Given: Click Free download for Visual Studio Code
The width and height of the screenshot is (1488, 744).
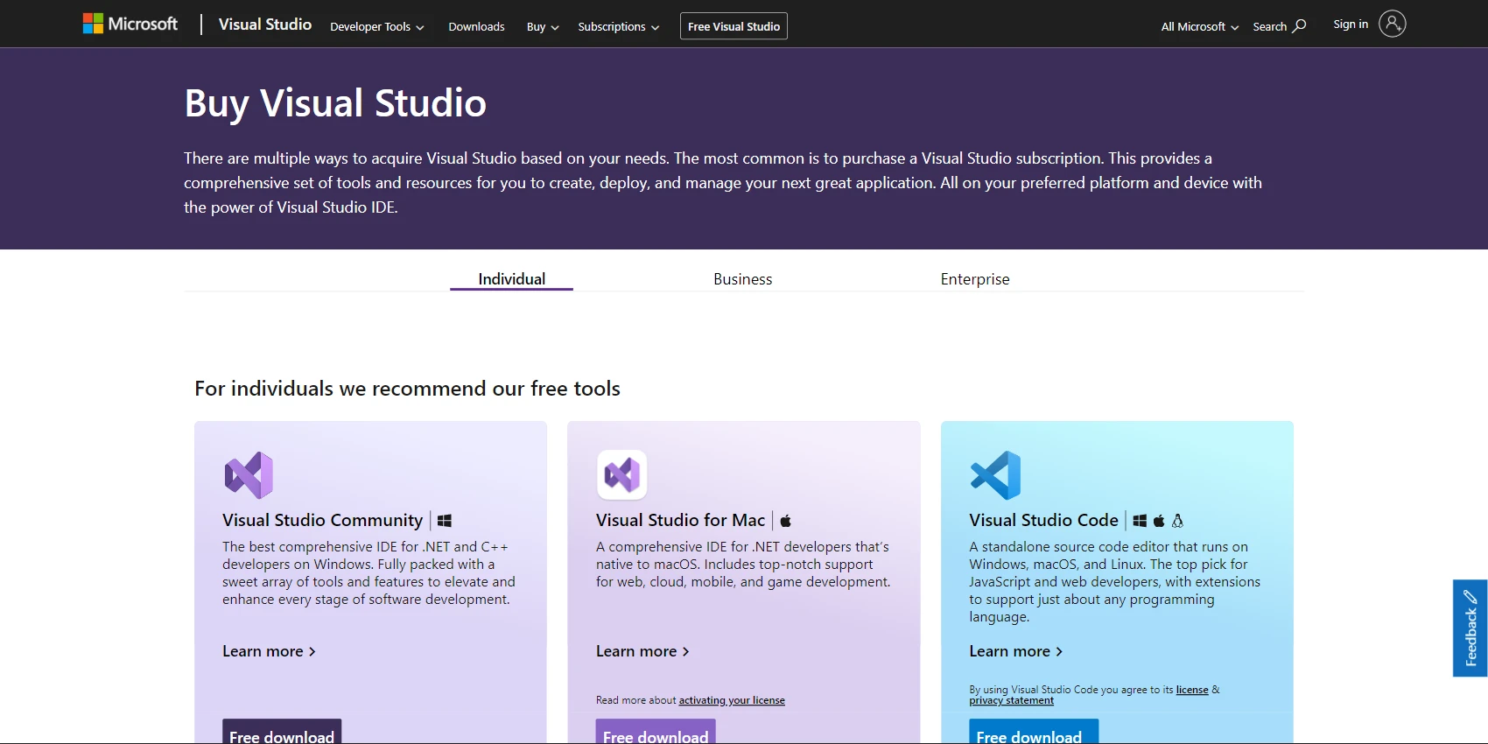Looking at the screenshot, I should point(1034,733).
